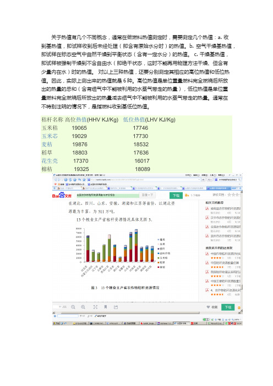This screenshot has height=386, width=273.
Task: Click the share icon in reader toolbar
Action: coord(116,307)
